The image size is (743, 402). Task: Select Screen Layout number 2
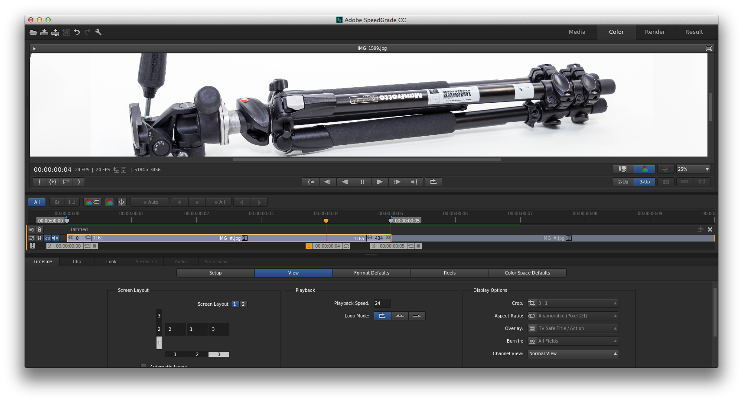tap(243, 304)
